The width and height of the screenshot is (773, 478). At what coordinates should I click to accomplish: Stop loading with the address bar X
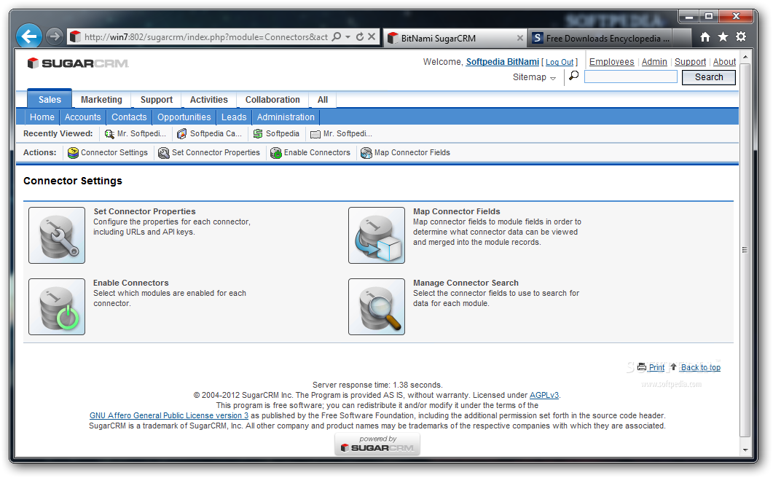click(372, 36)
